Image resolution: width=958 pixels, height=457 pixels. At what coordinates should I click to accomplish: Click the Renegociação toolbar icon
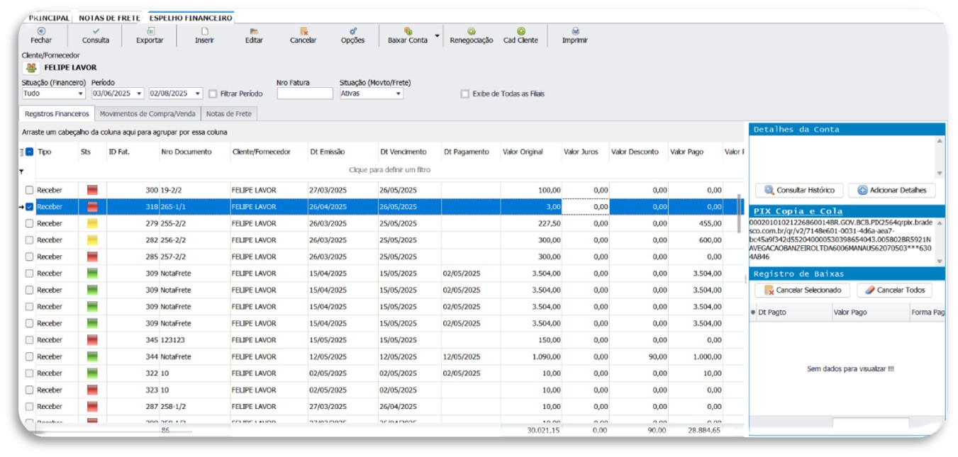(471, 31)
